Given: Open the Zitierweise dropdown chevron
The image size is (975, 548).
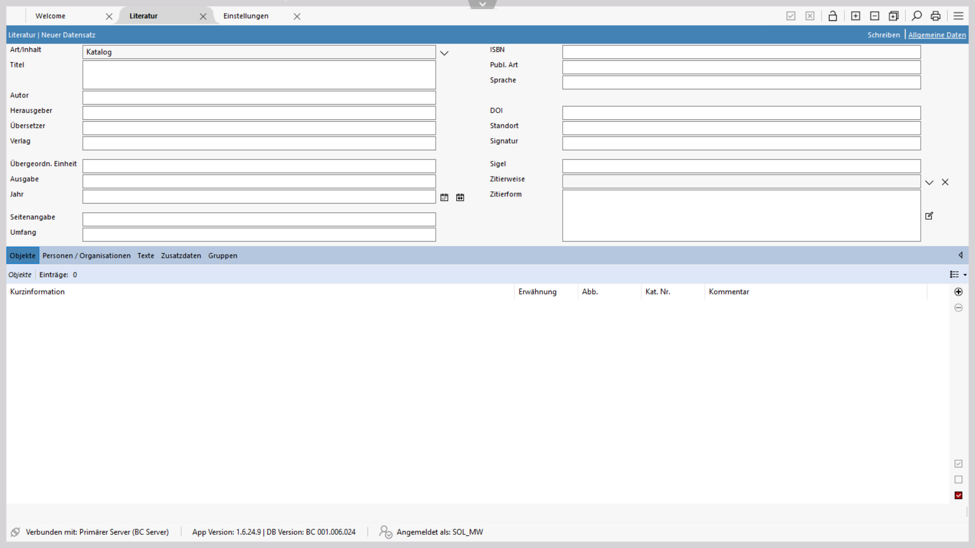Looking at the screenshot, I should 929,182.
